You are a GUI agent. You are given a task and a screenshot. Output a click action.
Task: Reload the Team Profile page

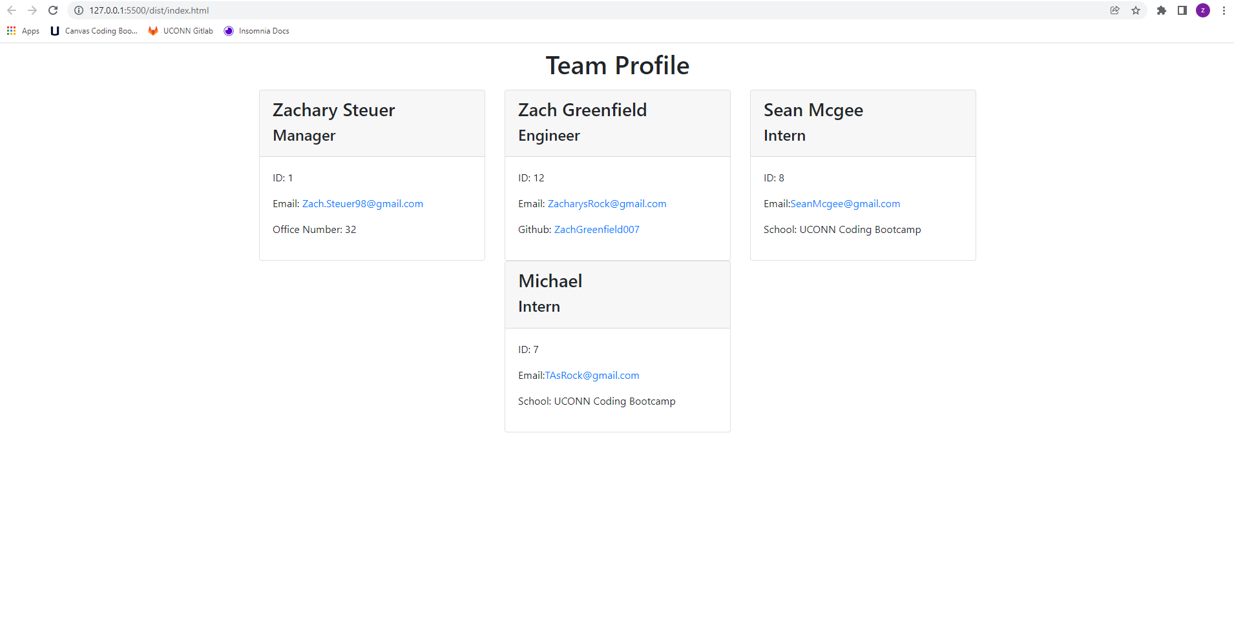click(x=53, y=10)
